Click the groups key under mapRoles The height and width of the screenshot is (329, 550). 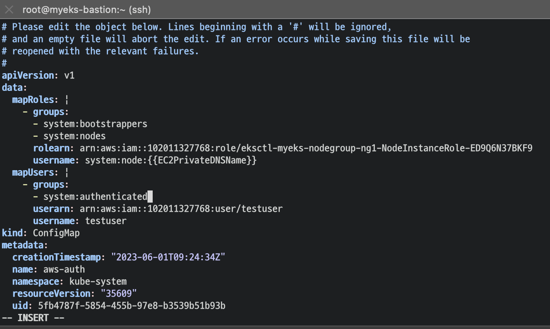[x=49, y=112]
